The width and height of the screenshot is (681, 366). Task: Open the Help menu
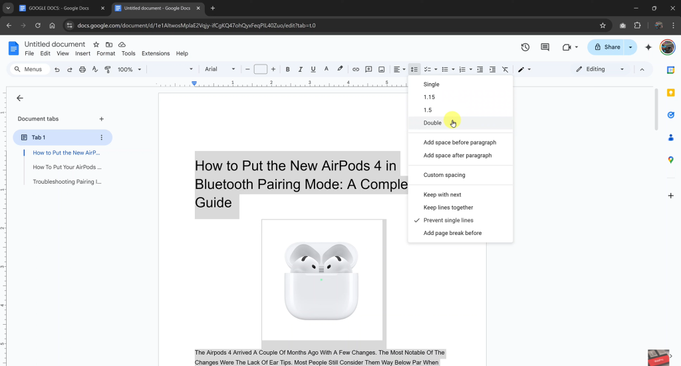(182, 53)
